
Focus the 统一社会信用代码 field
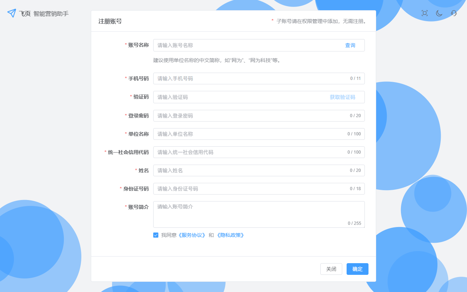click(x=248, y=152)
